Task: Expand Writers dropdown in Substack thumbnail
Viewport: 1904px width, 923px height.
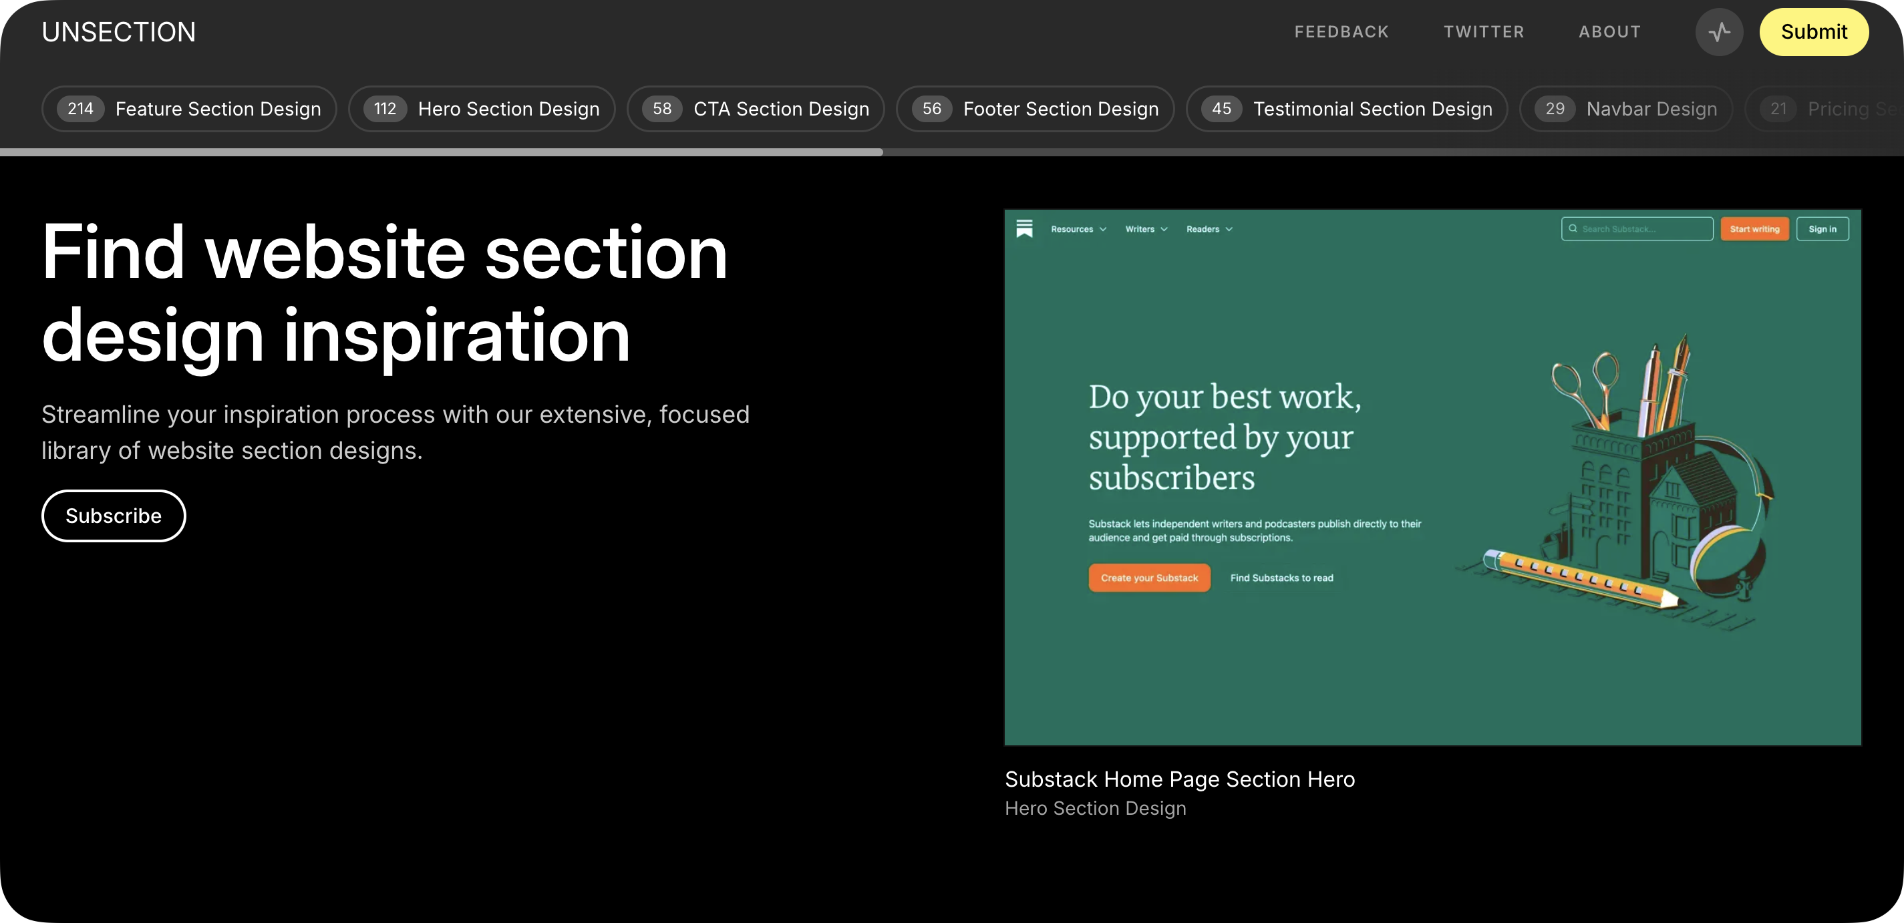Action: point(1146,229)
